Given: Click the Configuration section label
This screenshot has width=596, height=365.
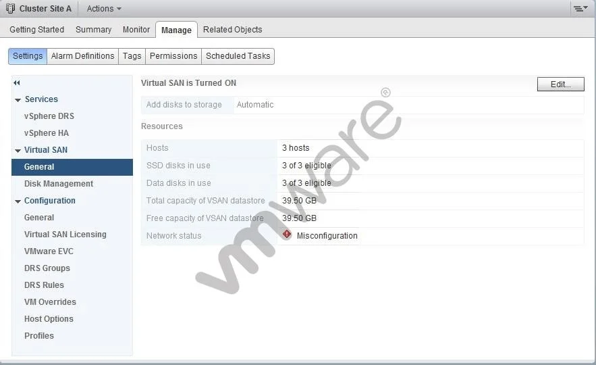Looking at the screenshot, I should tap(50, 201).
